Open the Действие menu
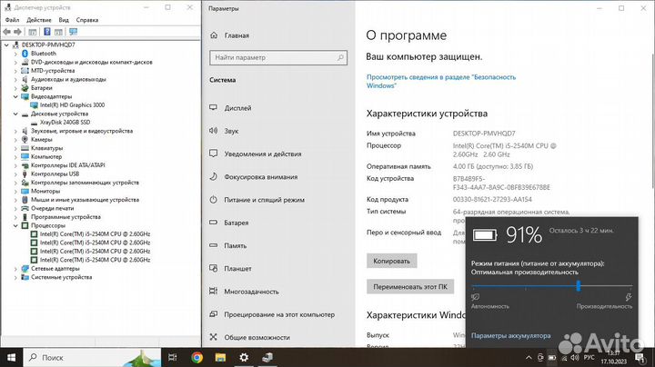Viewport: 655px width, 367px height. tap(39, 20)
